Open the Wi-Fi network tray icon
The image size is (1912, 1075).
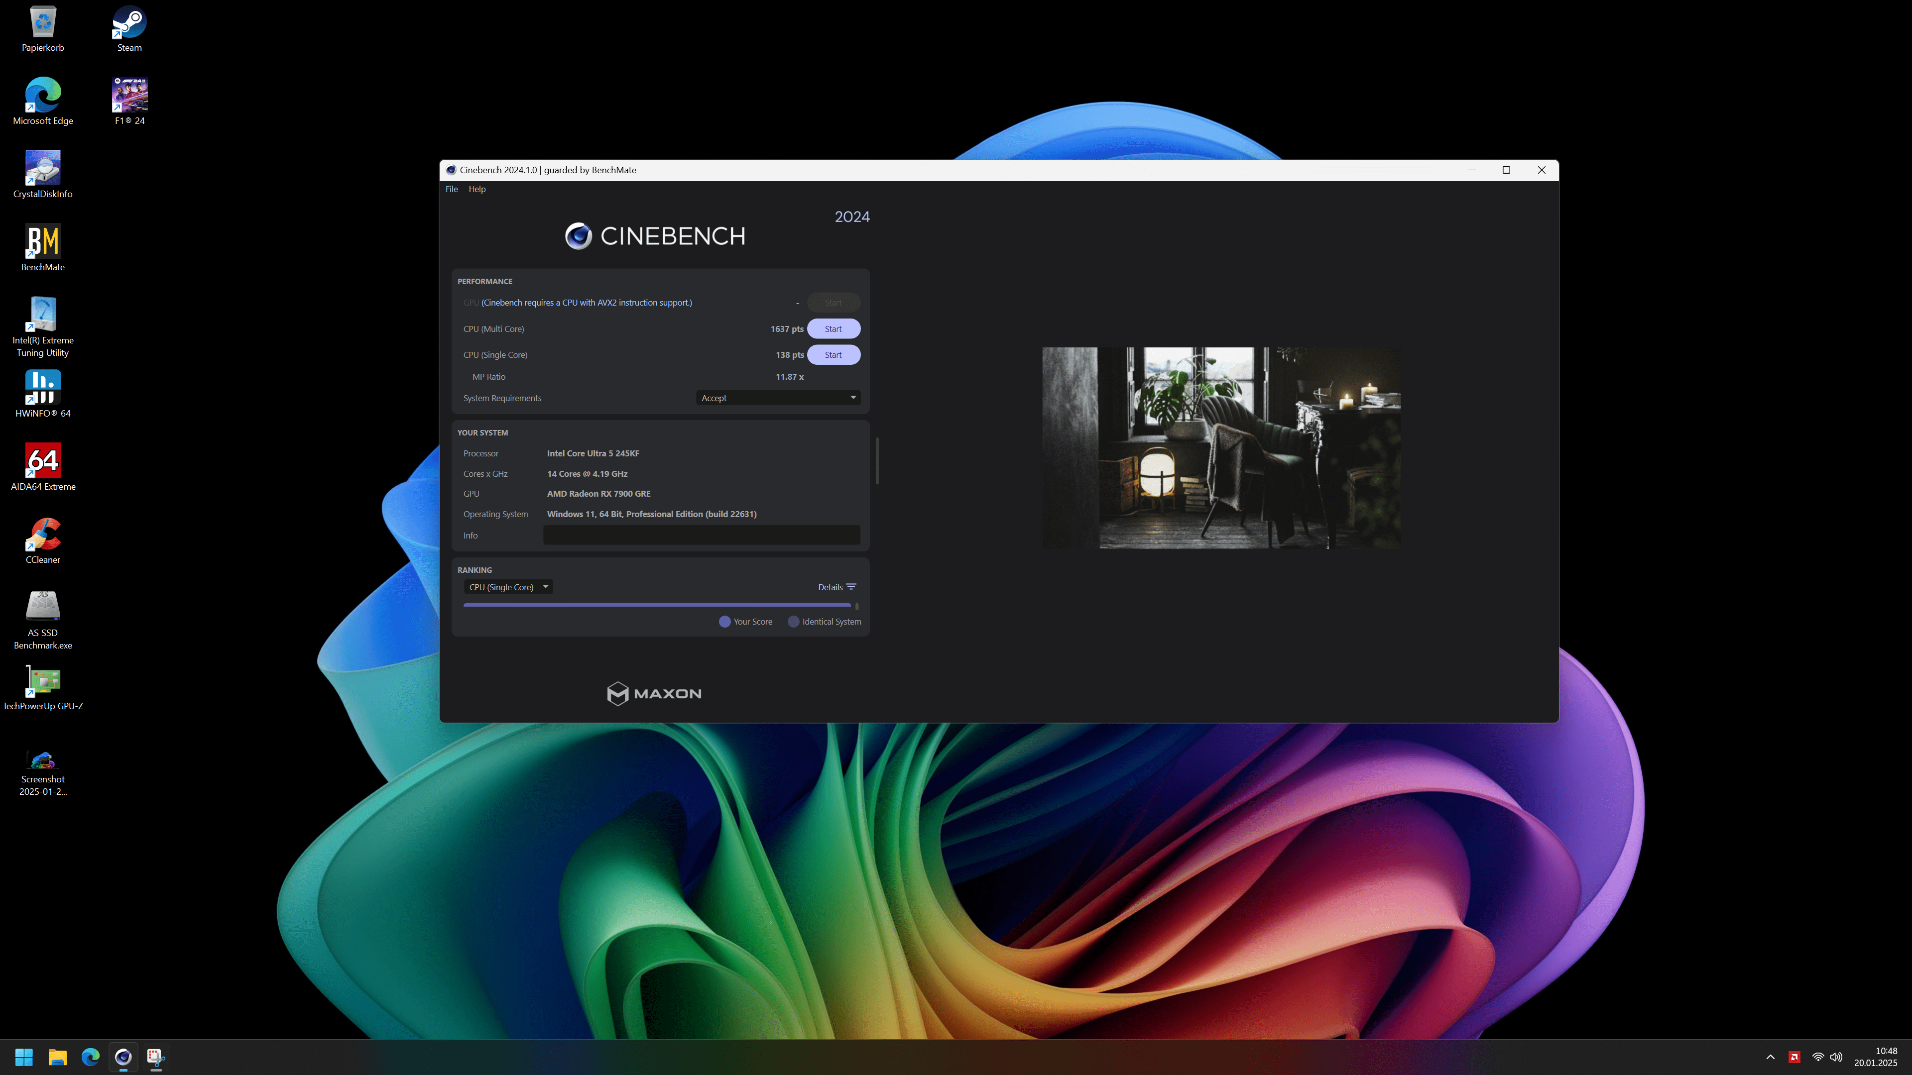tap(1818, 1057)
